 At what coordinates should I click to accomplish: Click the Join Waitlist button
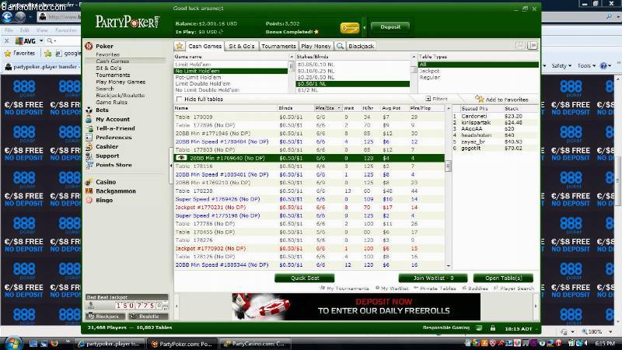point(433,278)
